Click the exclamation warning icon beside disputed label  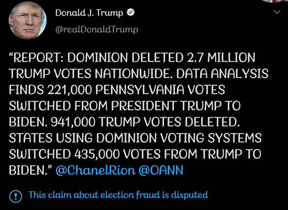point(16,196)
